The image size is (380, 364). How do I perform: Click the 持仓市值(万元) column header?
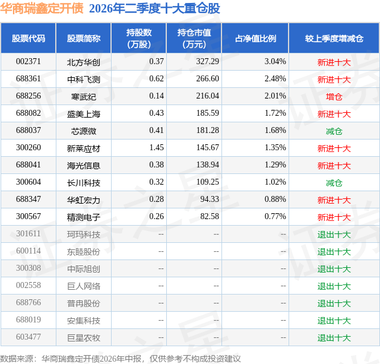click(194, 38)
